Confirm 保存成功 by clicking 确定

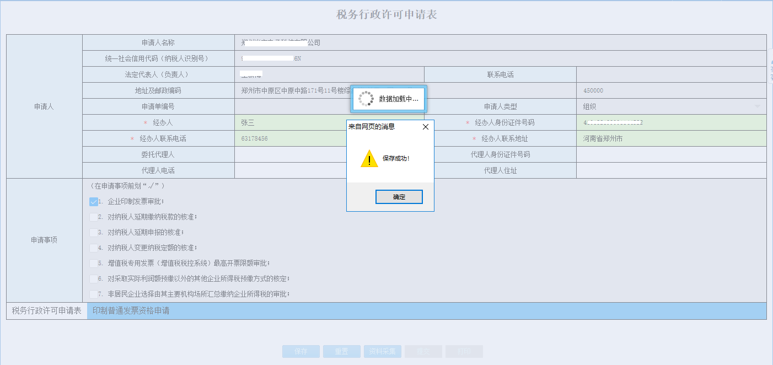click(399, 196)
